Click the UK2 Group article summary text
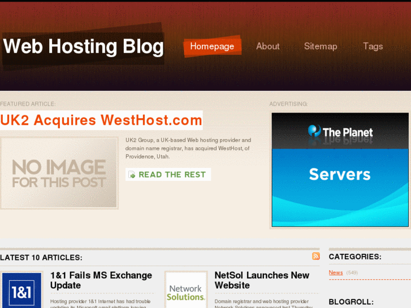Screen dimensions: 411x308 (188, 149)
